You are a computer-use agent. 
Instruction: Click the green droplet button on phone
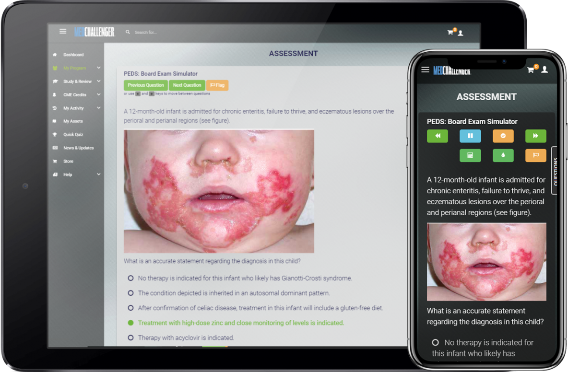503,155
